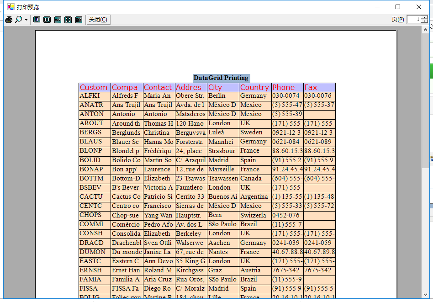Click the printer icon to print

(x=9, y=20)
